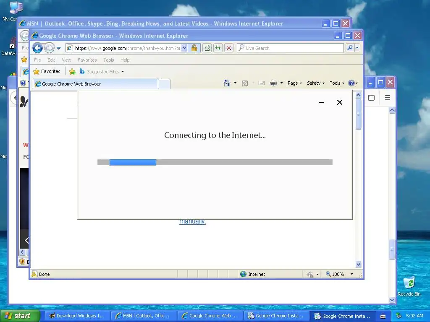Open the Page command menu
Viewport: 430px width, 322px height.
[294, 83]
